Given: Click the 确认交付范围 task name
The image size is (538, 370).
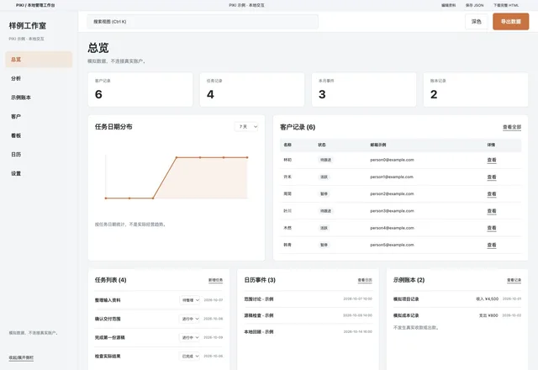Looking at the screenshot, I should tap(108, 319).
